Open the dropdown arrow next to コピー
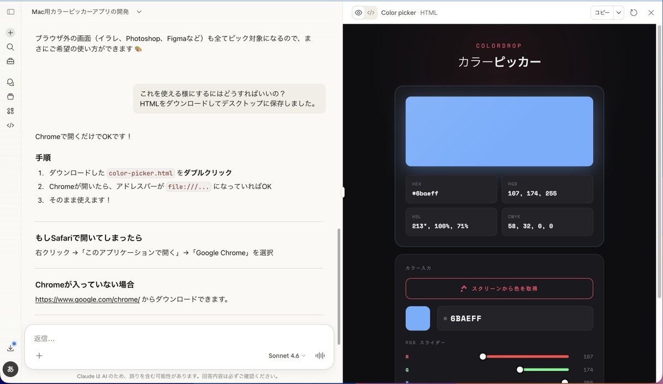Screen dimensions: 663x384 (619, 12)
